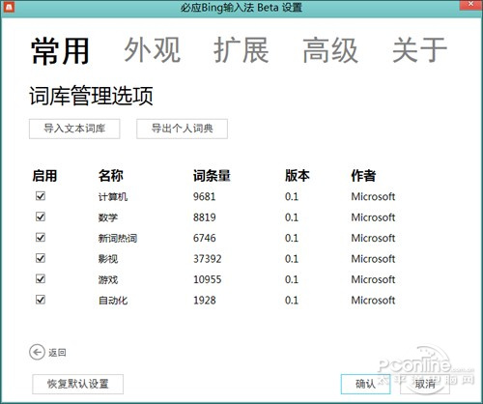Select the 自动化 dictionary name
This screenshot has width=483, height=404.
[x=113, y=301]
